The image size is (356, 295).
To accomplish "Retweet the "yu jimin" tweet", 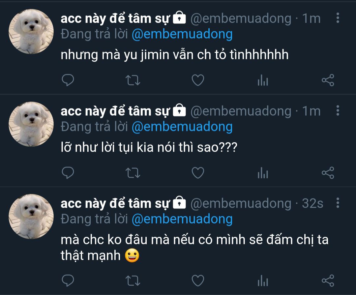I will [133, 80].
